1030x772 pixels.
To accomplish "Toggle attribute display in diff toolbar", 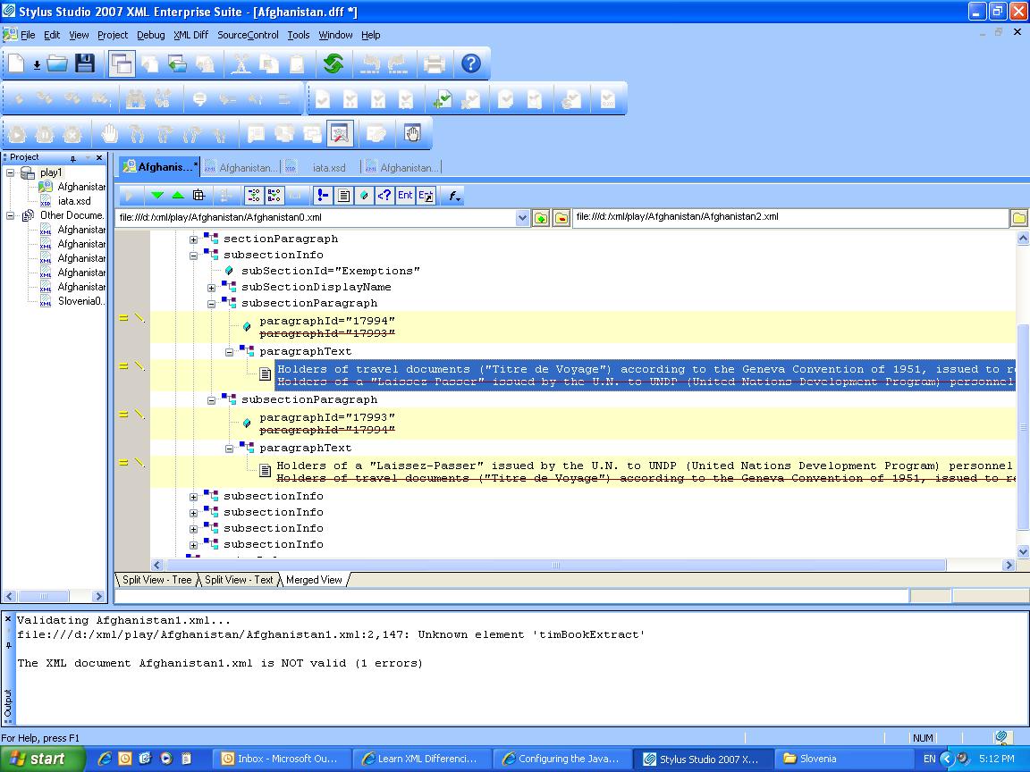I will pyautogui.click(x=364, y=195).
